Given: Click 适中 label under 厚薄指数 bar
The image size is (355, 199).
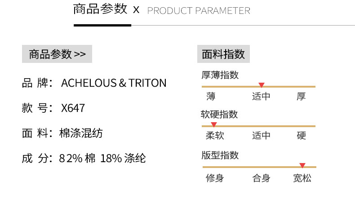Looking at the screenshot, I should point(261,96).
